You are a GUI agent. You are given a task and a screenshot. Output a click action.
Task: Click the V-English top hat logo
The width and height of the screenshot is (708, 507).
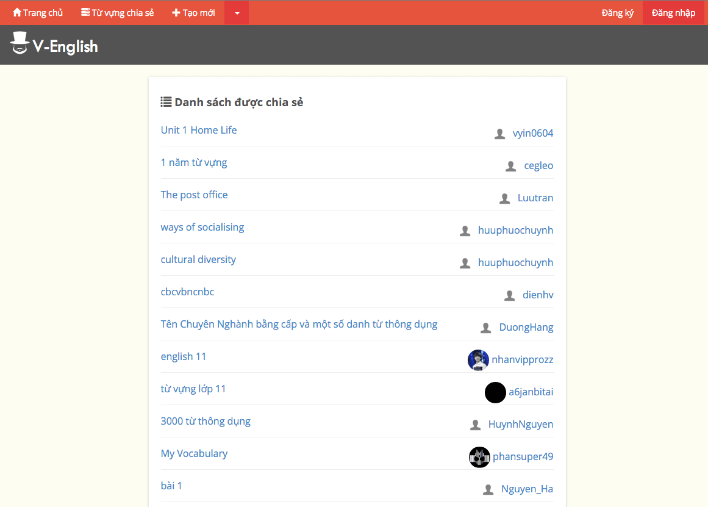[x=20, y=43]
